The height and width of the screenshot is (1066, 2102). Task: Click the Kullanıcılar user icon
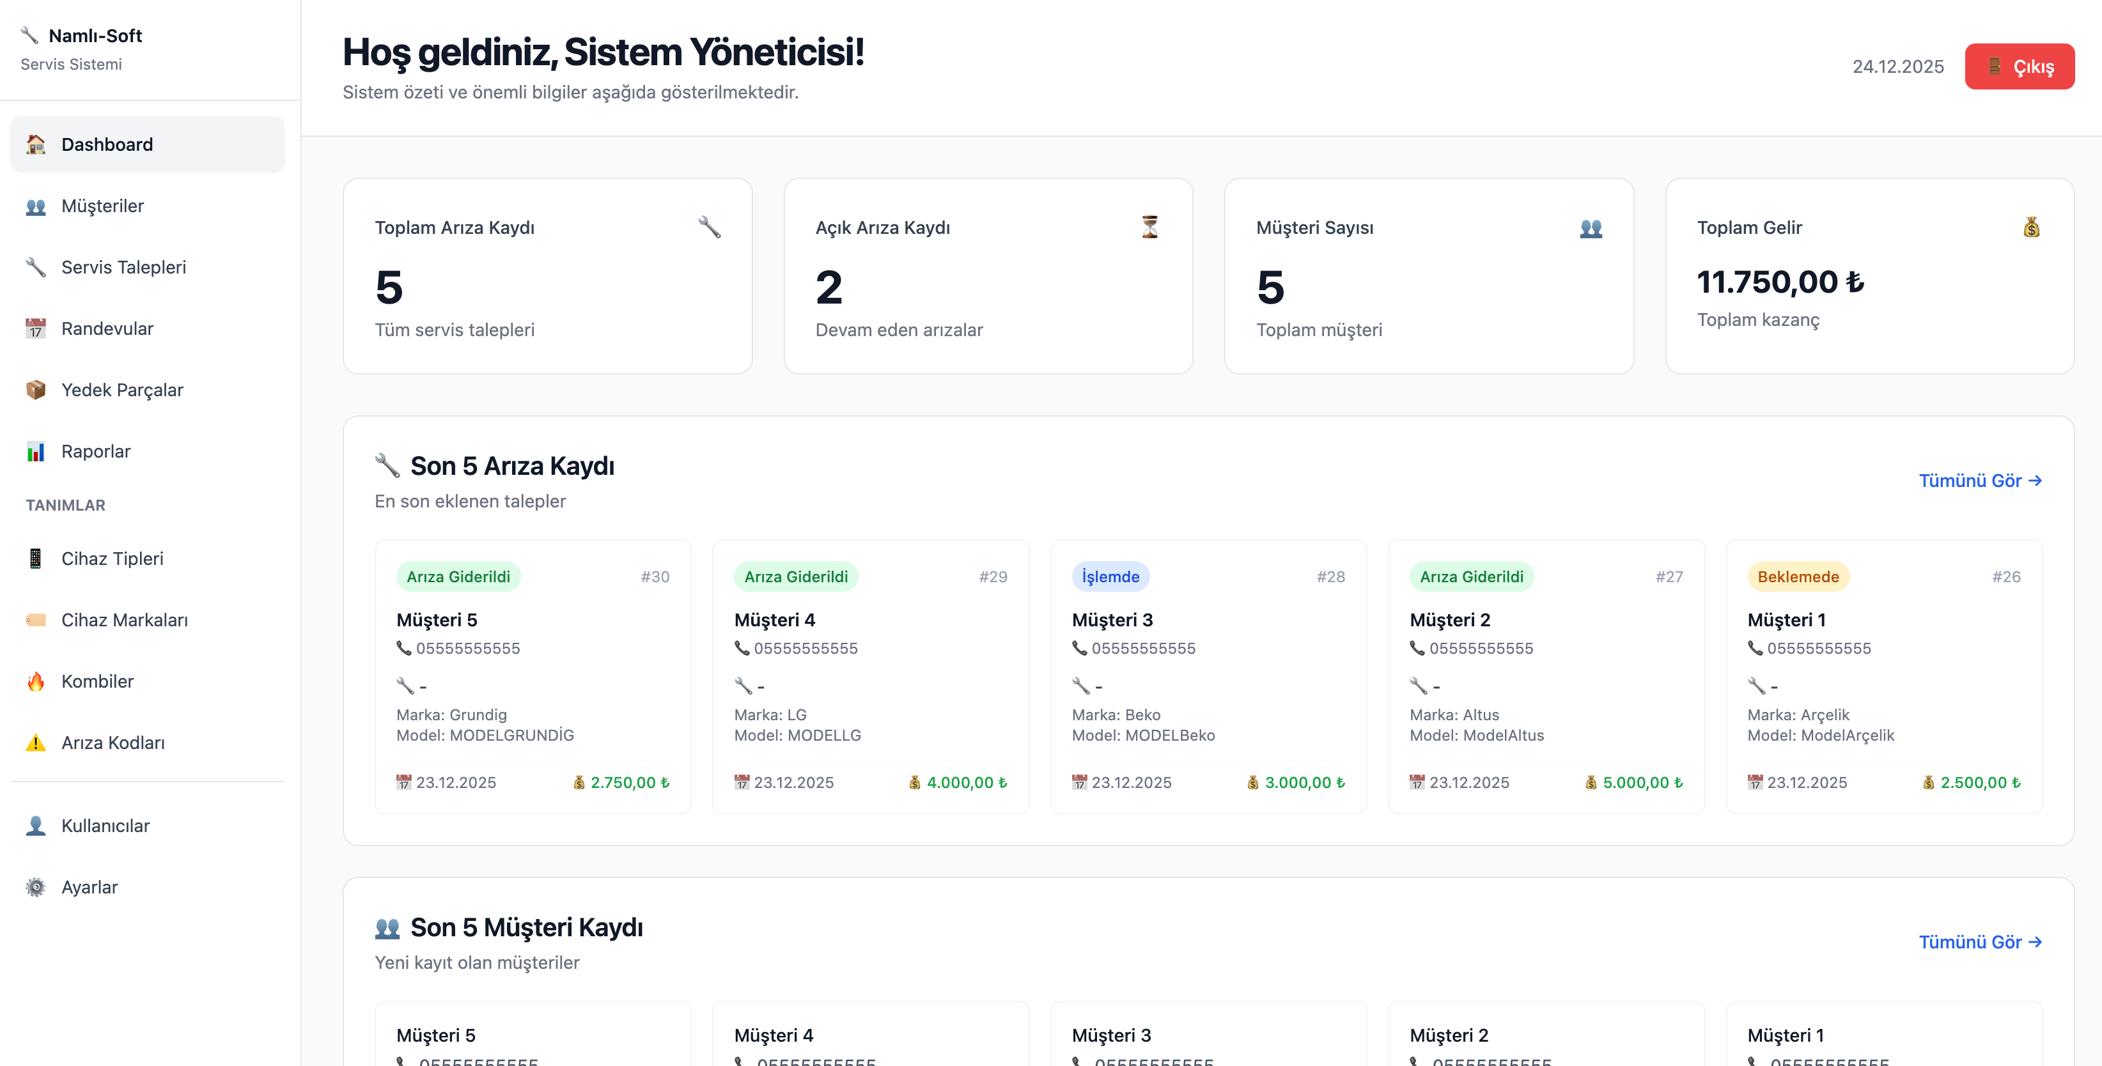coord(36,826)
